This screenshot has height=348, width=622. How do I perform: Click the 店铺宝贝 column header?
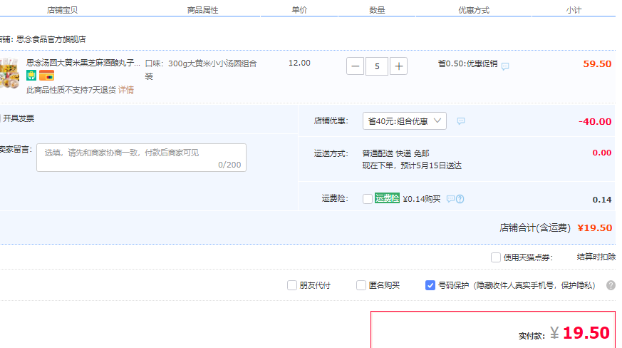point(62,10)
